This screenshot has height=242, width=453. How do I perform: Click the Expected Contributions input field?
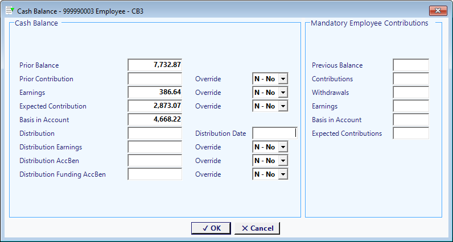(411, 133)
